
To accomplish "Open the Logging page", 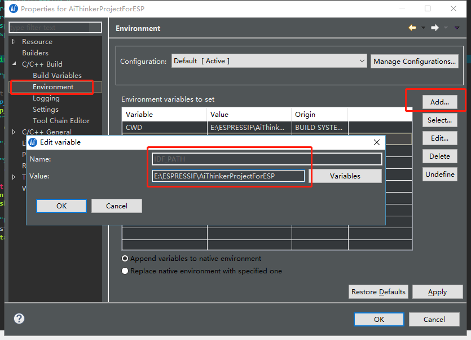I will coord(46,98).
